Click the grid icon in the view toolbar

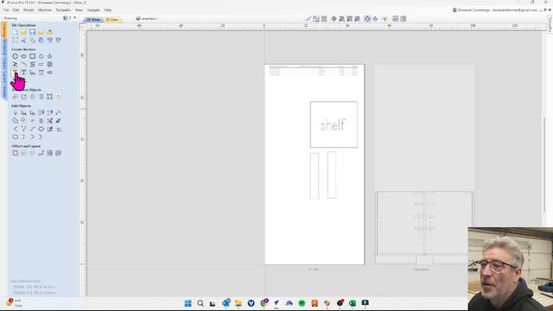tap(324, 19)
